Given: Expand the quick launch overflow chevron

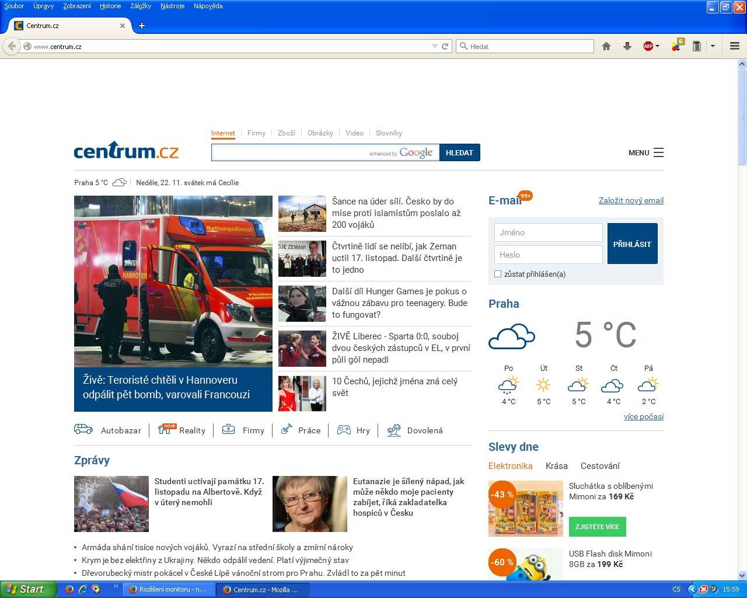Looking at the screenshot, I should click(x=116, y=586).
